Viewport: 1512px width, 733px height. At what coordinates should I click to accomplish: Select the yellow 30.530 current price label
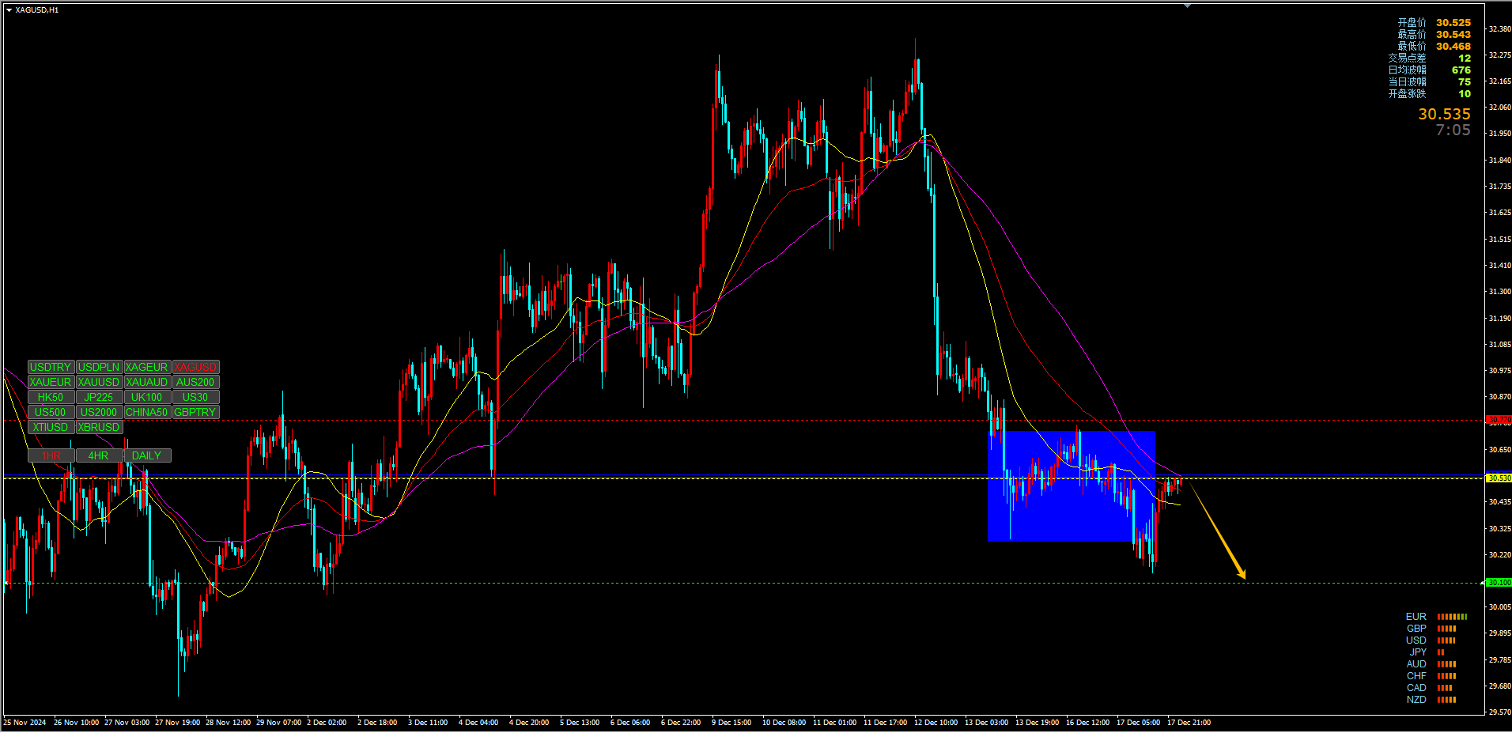coord(1499,478)
